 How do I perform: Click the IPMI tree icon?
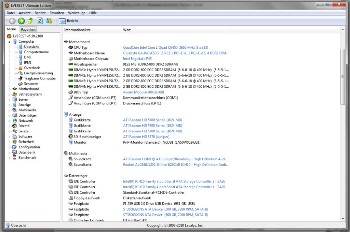coord(20,62)
